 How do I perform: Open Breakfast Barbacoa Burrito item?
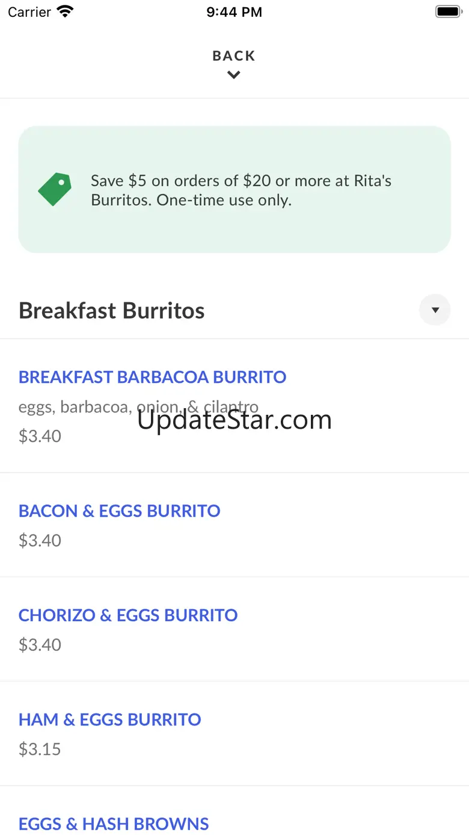[152, 377]
